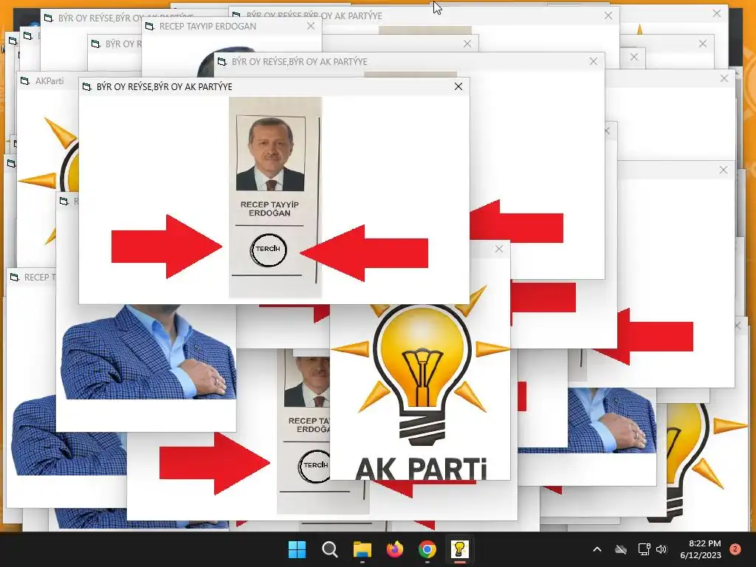
Task: Click the portrait photo on the front ballot
Action: pos(270,154)
